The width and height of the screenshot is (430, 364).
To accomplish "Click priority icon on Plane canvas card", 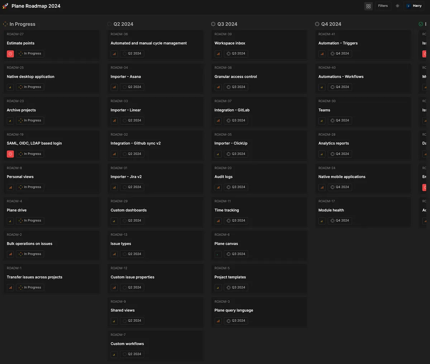I will pos(218,254).
